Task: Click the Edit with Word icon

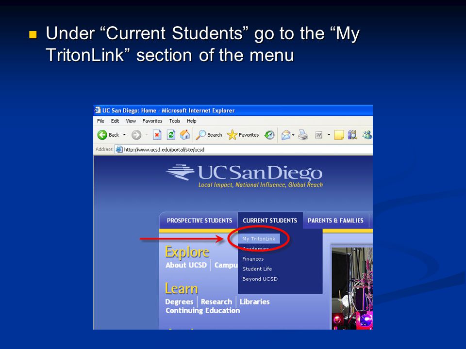Action: [x=318, y=135]
